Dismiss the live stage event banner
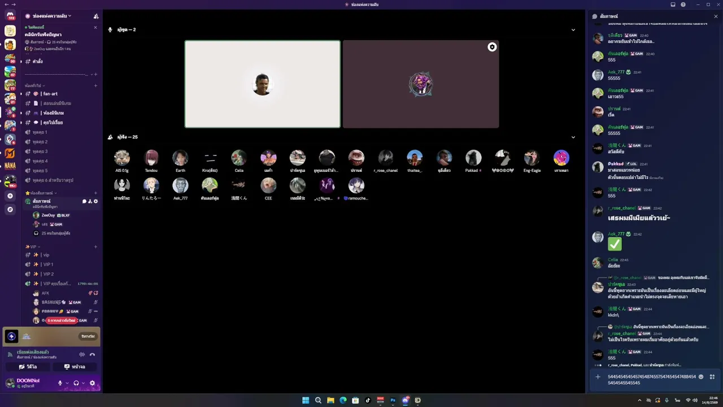723x407 pixels. tap(95, 28)
